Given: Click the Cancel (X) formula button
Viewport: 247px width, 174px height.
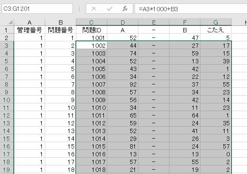Looking at the screenshot, I should coord(94,9).
